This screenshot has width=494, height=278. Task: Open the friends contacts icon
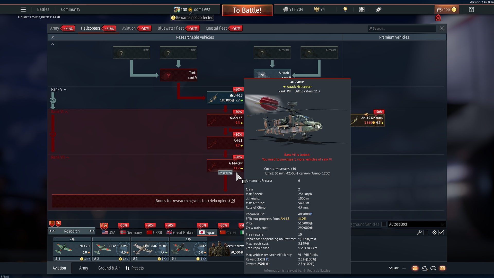[x=425, y=268]
